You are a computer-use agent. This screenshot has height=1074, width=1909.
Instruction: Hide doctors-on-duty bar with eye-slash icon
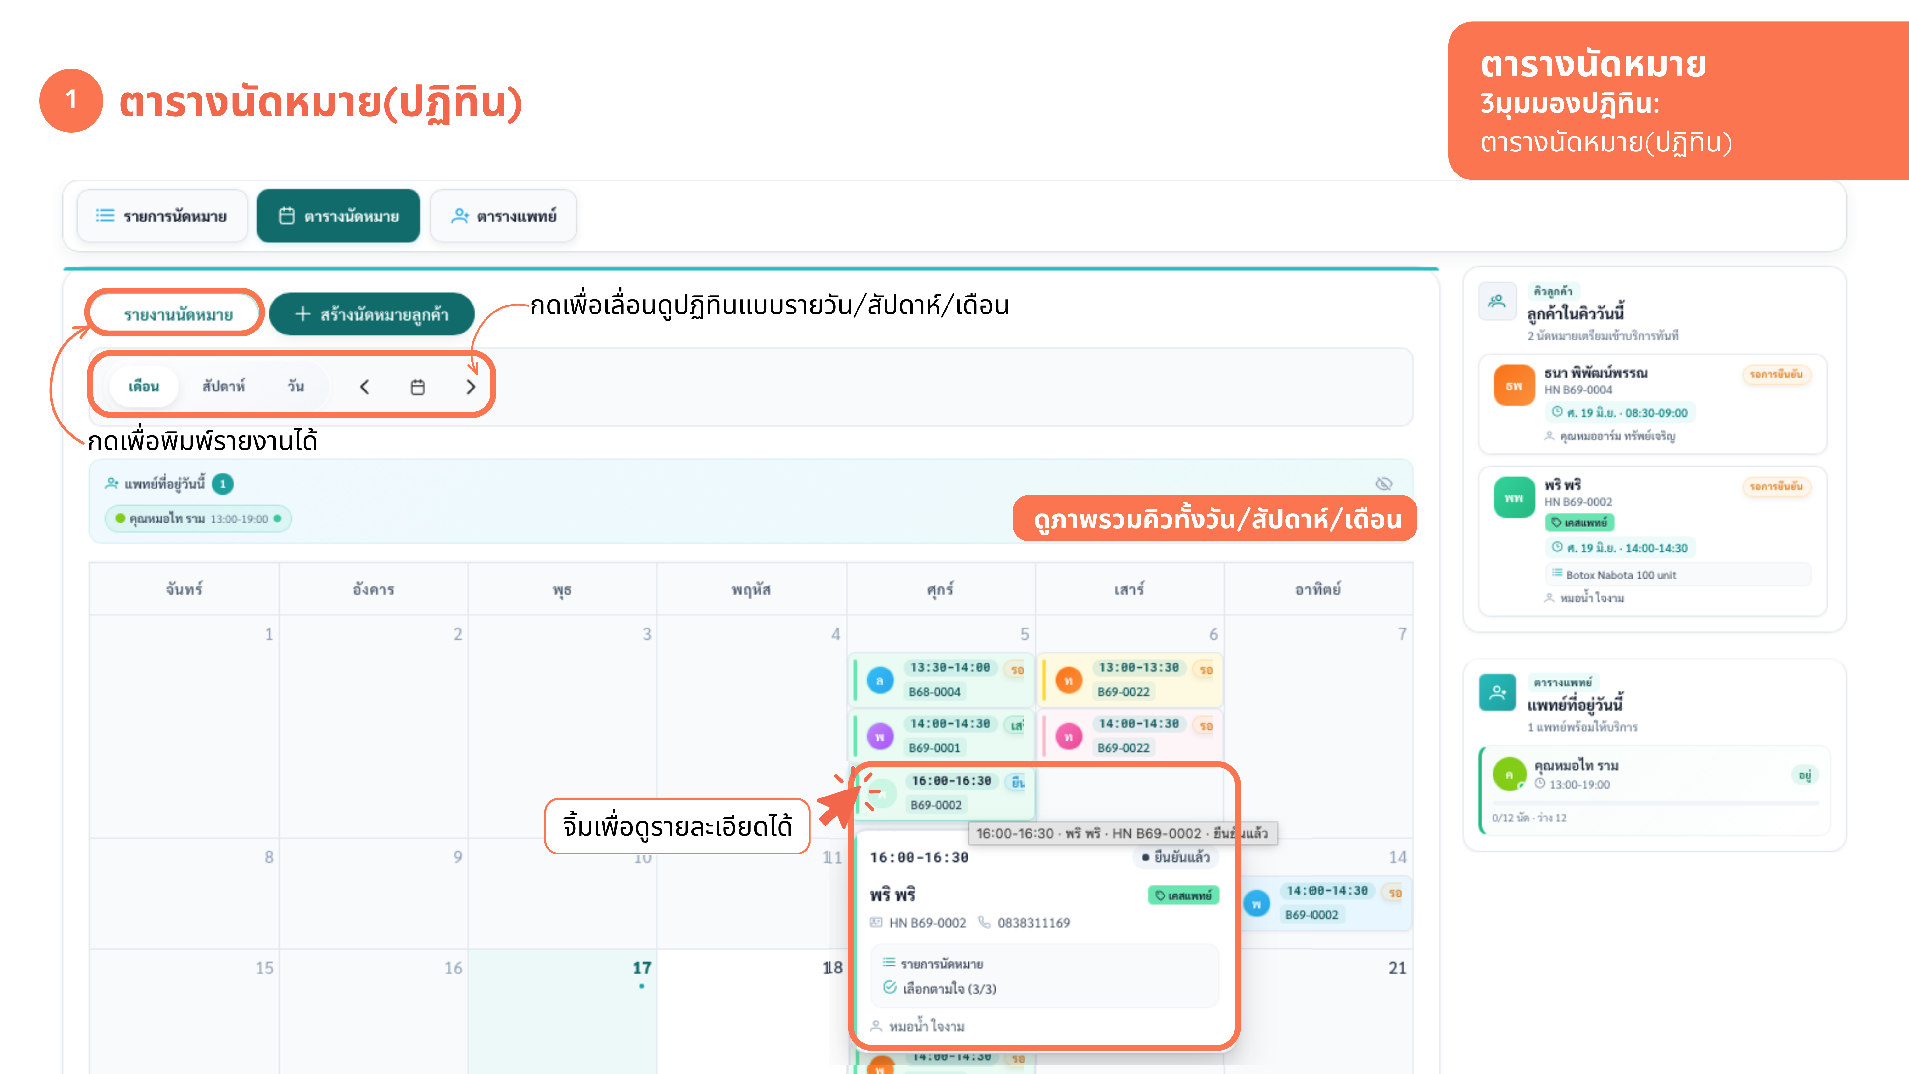(x=1384, y=484)
